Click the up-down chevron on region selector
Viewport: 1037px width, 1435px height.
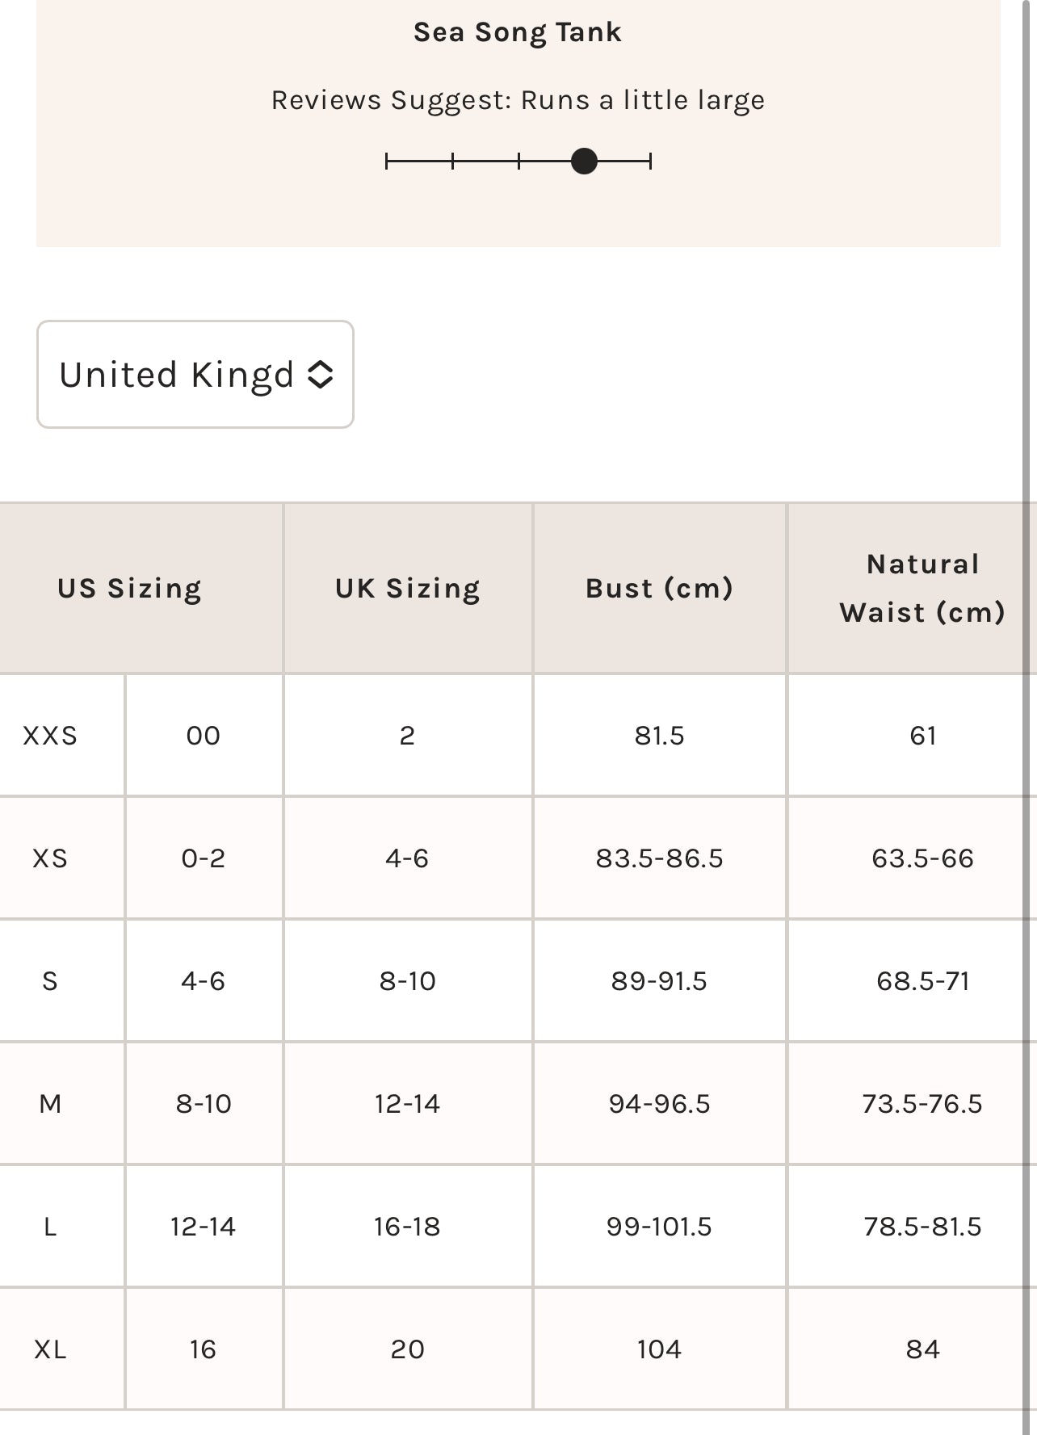tap(321, 375)
